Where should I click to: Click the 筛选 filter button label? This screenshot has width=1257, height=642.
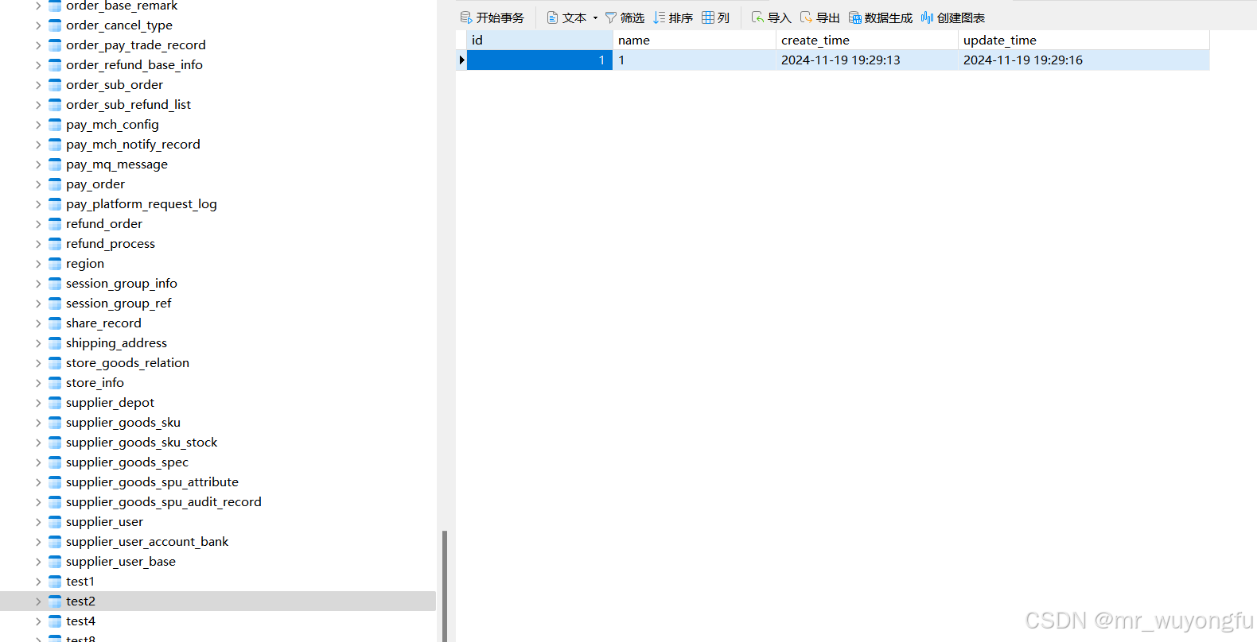(x=632, y=17)
